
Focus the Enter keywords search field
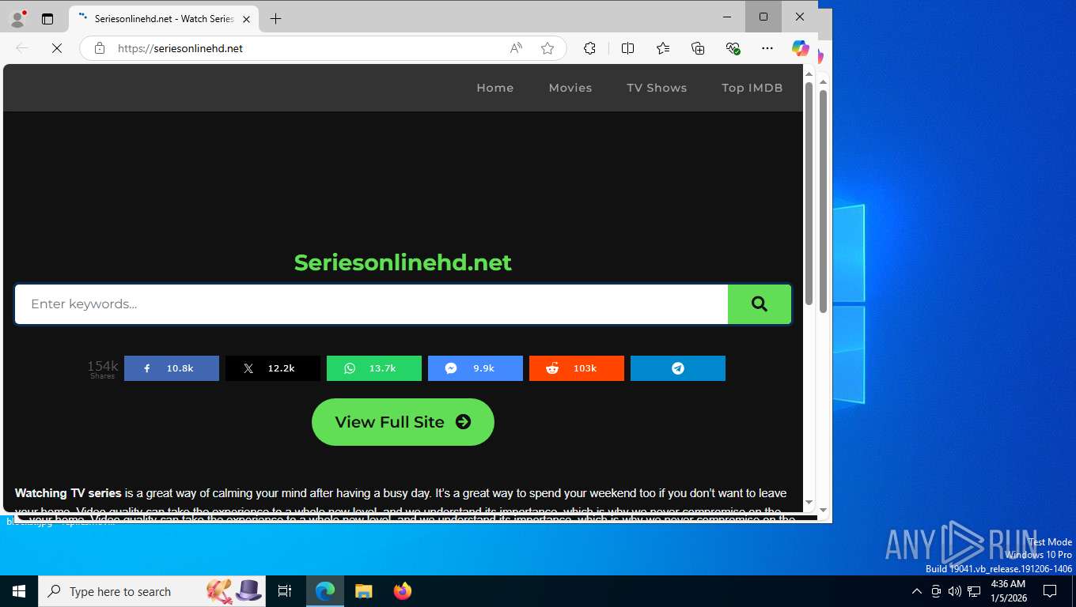(x=371, y=304)
